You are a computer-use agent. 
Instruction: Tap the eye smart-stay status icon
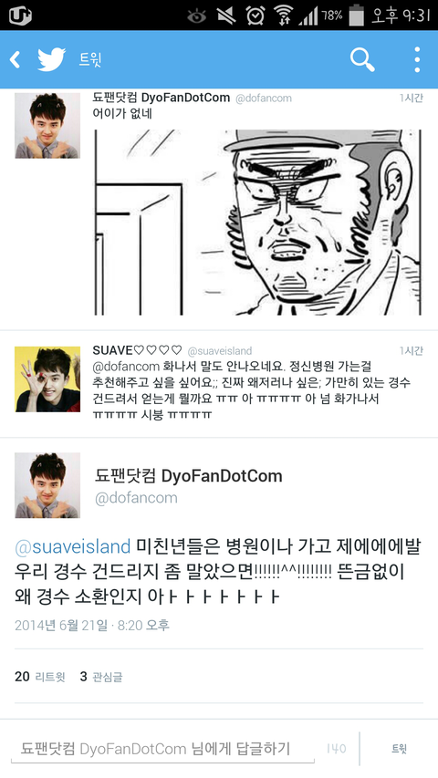pyautogui.click(x=197, y=16)
